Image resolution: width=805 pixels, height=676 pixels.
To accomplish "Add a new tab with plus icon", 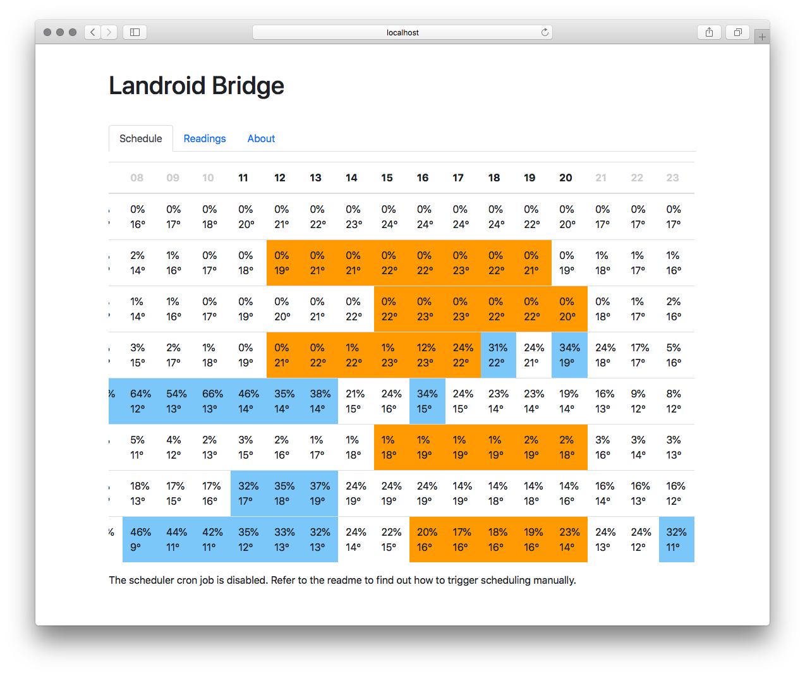I will [762, 37].
